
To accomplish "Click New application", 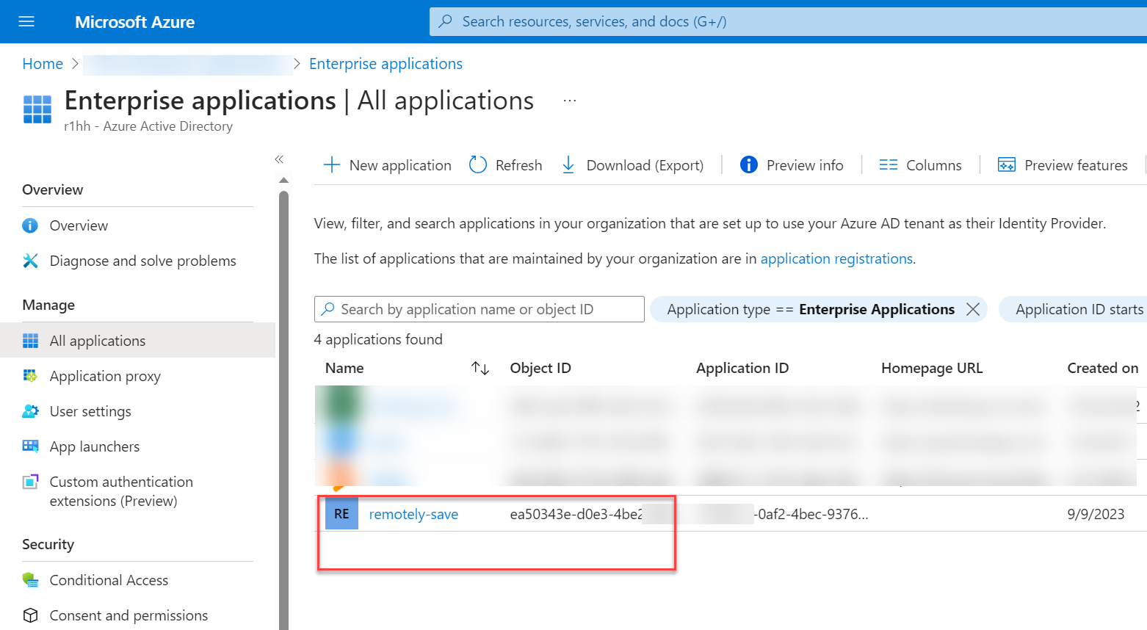I will (386, 164).
